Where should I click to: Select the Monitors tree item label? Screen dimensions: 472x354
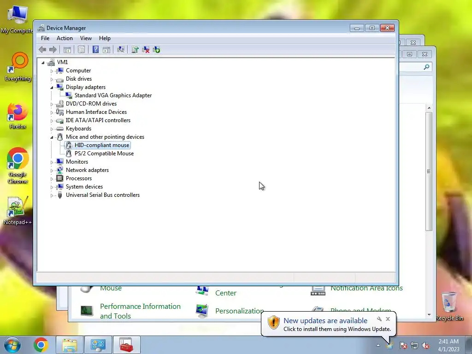[x=77, y=162]
